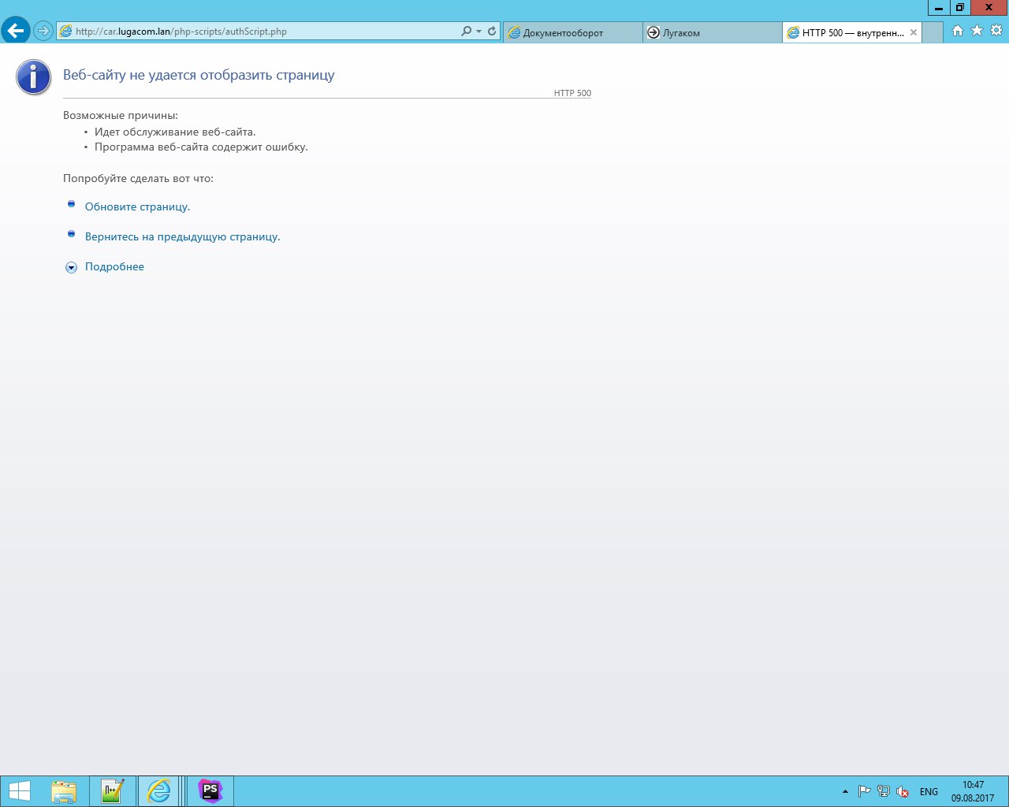1009x807 pixels.
Task: Click the blue info icon
Action: [x=33, y=77]
